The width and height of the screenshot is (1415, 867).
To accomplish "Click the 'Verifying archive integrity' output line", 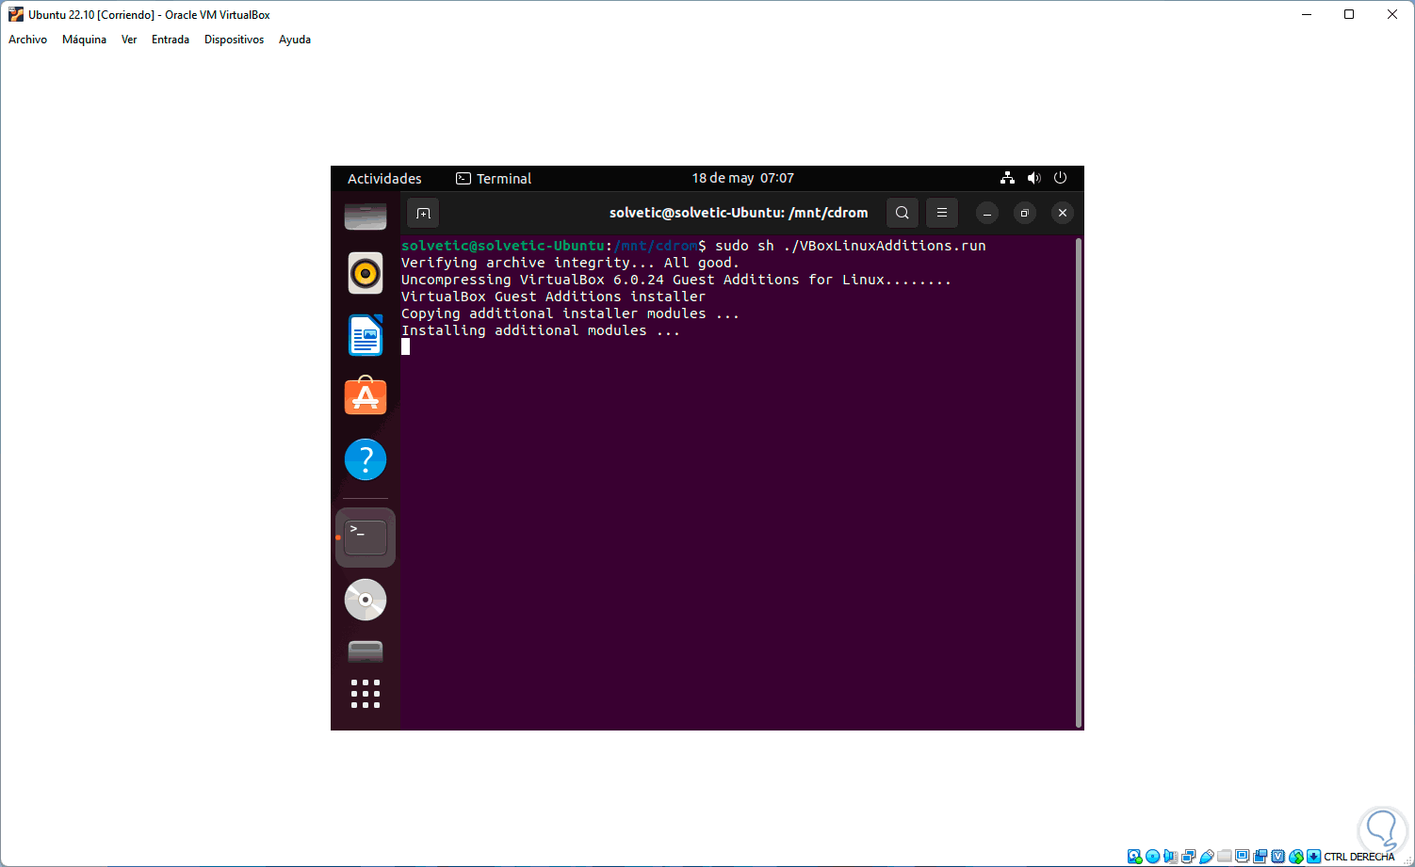I will pos(570,263).
